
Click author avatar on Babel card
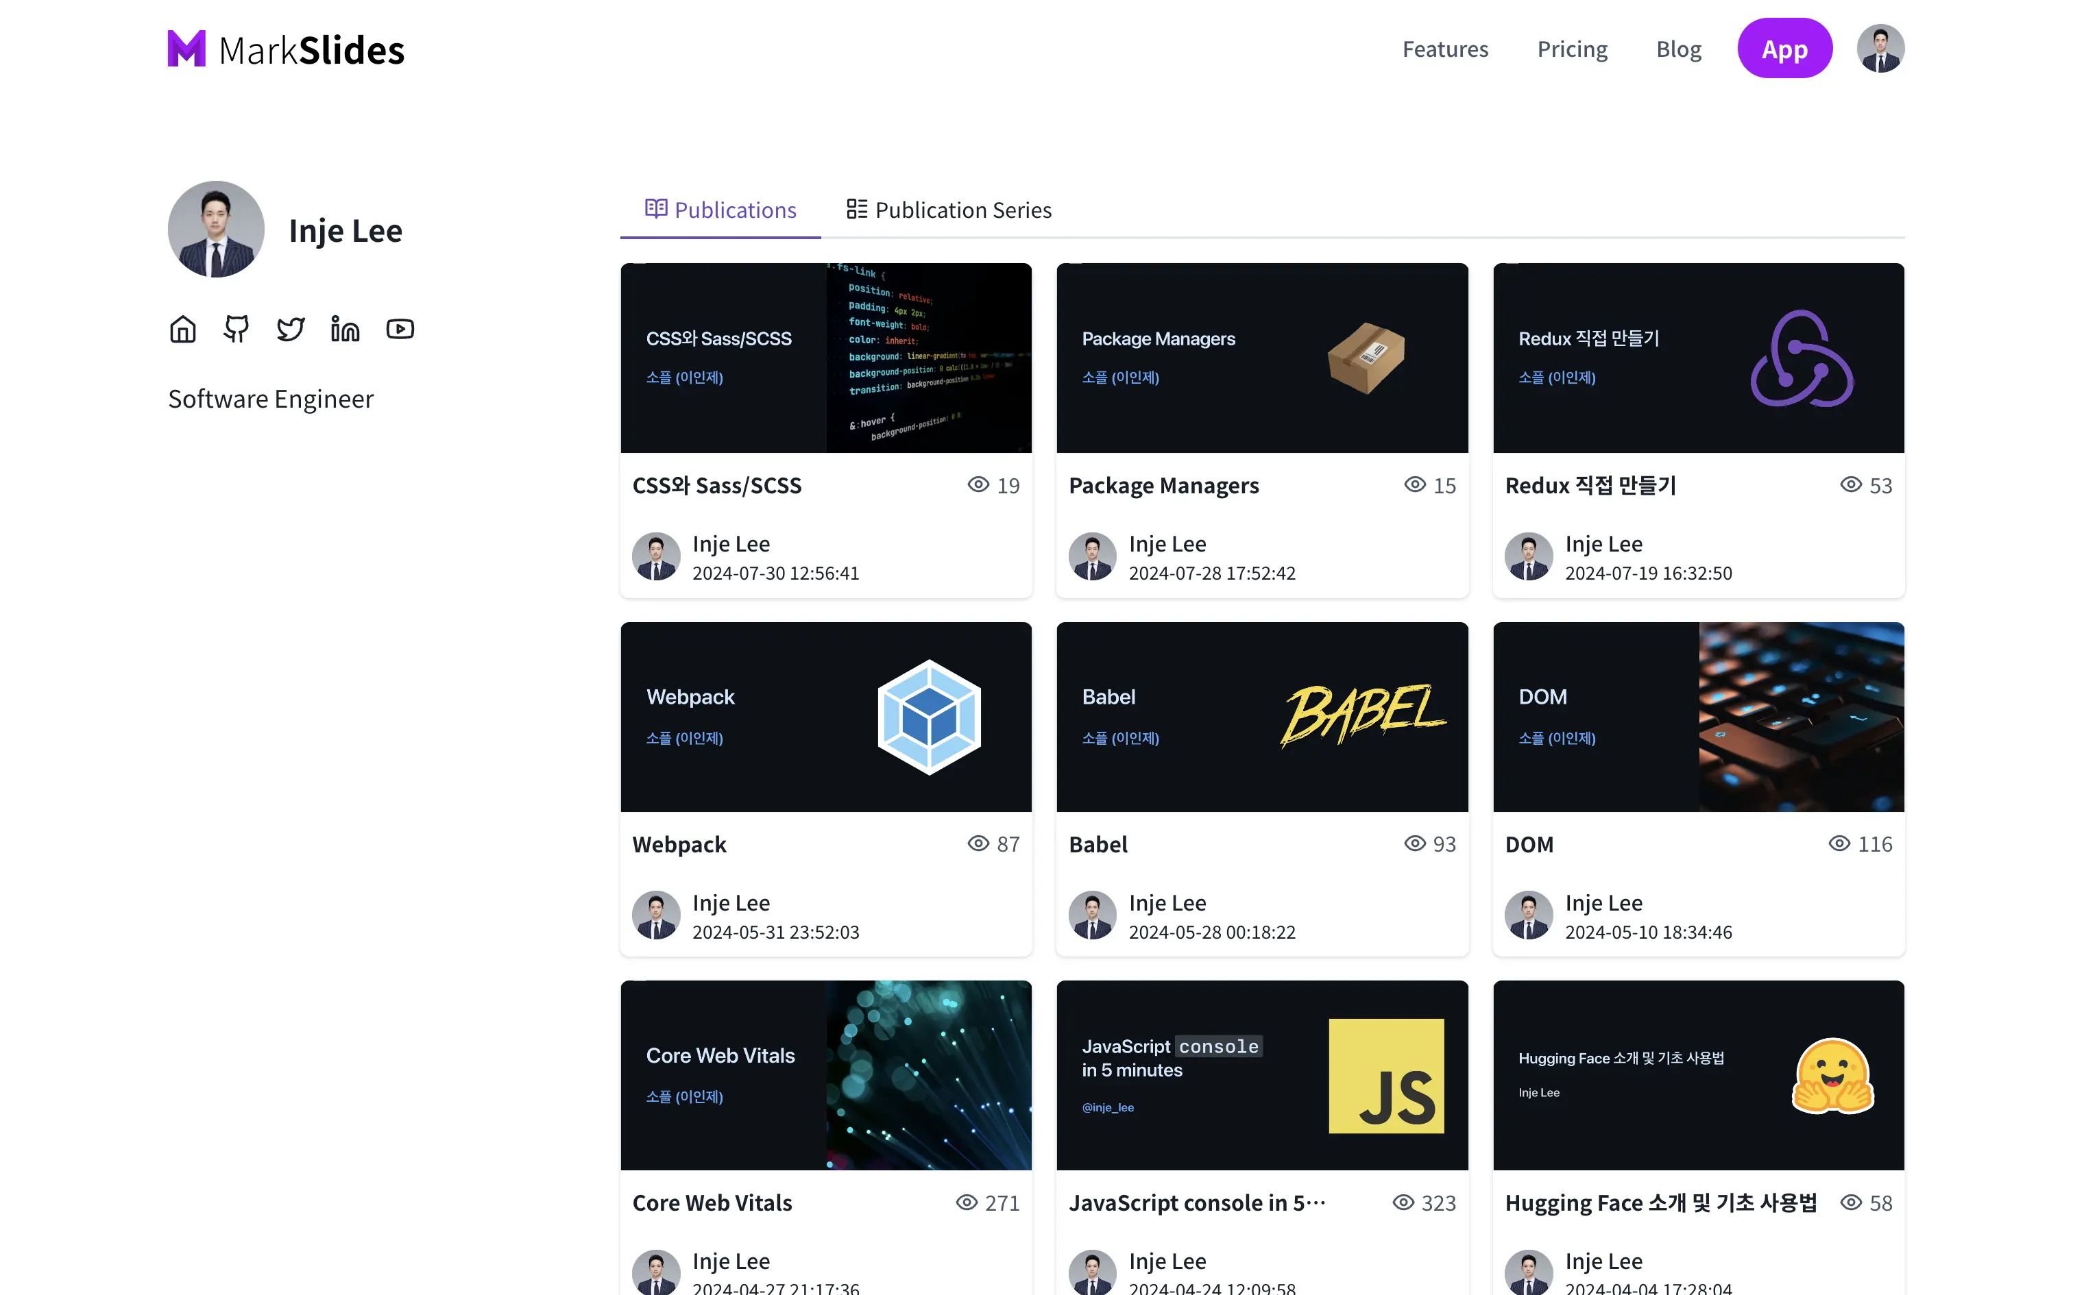1093,915
